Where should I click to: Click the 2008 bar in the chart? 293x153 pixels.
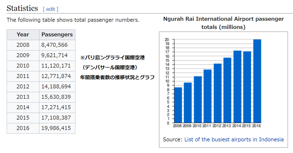pos(178,105)
